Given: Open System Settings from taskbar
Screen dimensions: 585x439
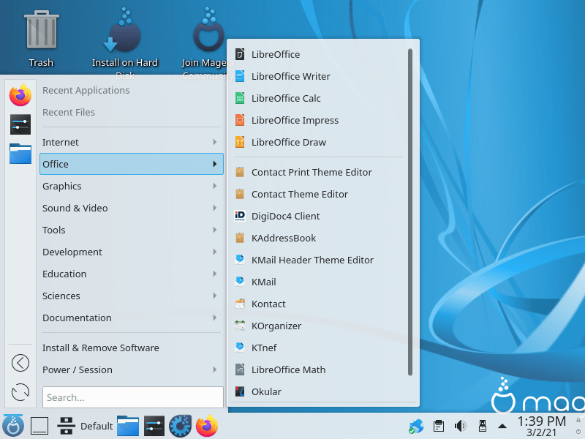Looking at the screenshot, I should tap(154, 426).
